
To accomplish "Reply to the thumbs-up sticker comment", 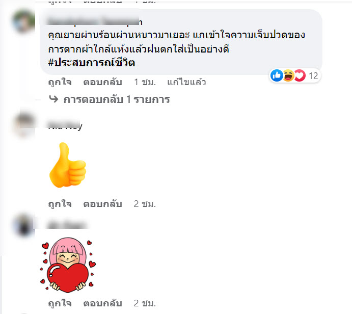I will 102,204.
